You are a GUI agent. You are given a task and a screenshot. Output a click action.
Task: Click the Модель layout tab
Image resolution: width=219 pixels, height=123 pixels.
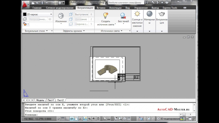tap(40, 100)
